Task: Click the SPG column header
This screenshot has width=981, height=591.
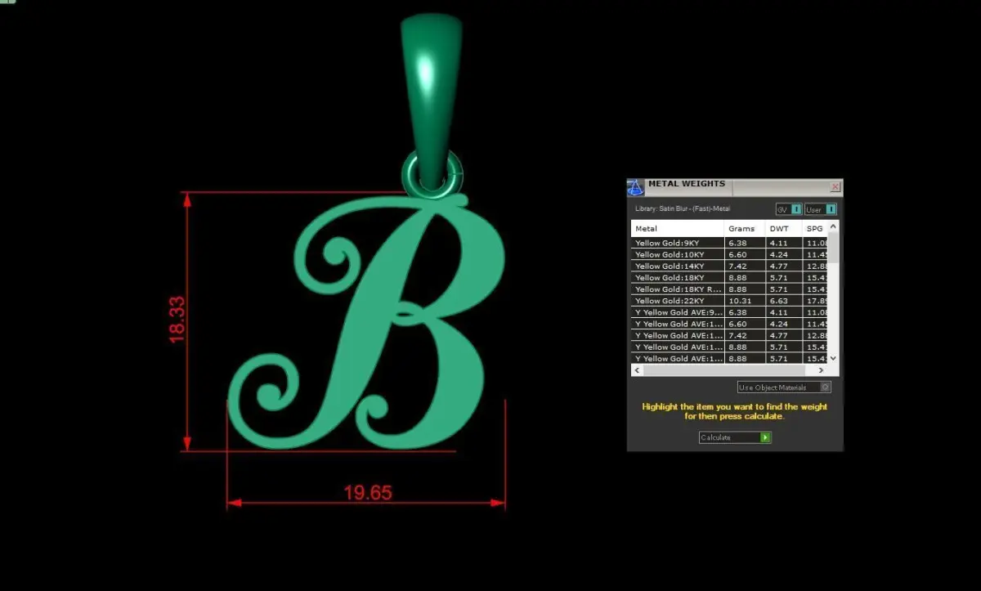Action: [x=814, y=229]
